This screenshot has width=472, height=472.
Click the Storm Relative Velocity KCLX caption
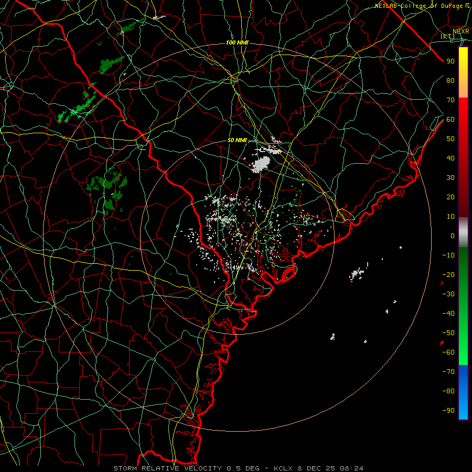click(238, 468)
